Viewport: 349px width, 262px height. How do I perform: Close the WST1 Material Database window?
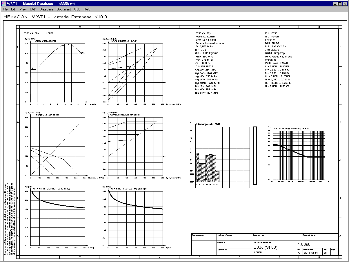pyautogui.click(x=345, y=3)
